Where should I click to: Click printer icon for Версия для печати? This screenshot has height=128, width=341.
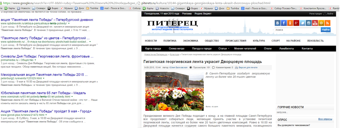click(236, 67)
